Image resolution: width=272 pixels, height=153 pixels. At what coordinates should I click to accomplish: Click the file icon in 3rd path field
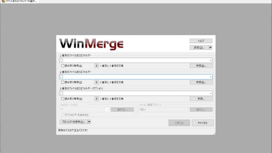(x=61, y=93)
